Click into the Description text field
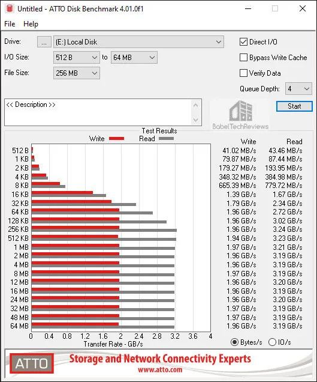 (98, 112)
